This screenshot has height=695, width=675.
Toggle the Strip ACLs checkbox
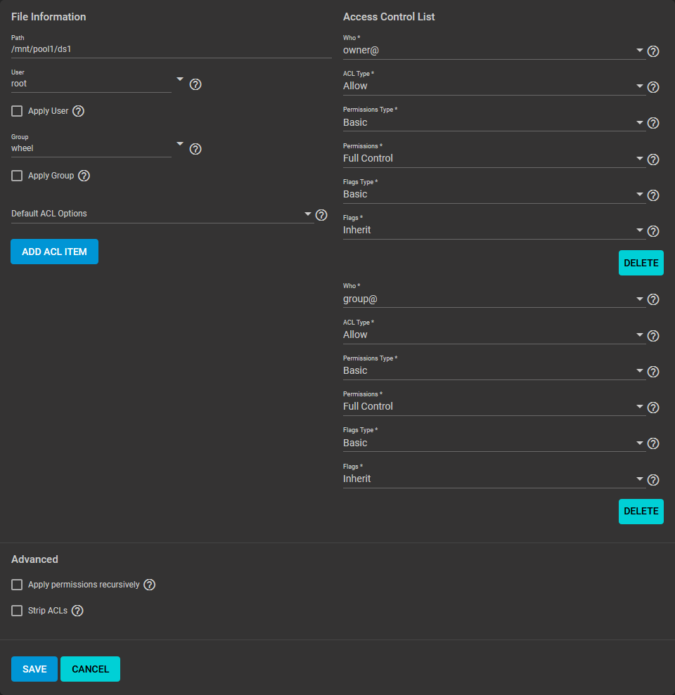coord(17,611)
